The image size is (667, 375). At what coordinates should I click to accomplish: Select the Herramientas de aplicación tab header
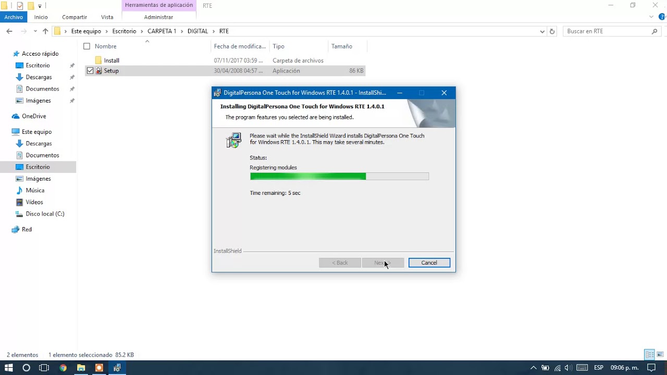tap(159, 5)
